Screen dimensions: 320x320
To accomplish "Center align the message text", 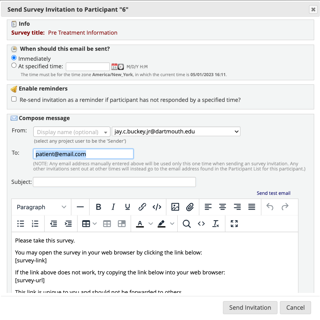I will pyautogui.click(x=222, y=207).
